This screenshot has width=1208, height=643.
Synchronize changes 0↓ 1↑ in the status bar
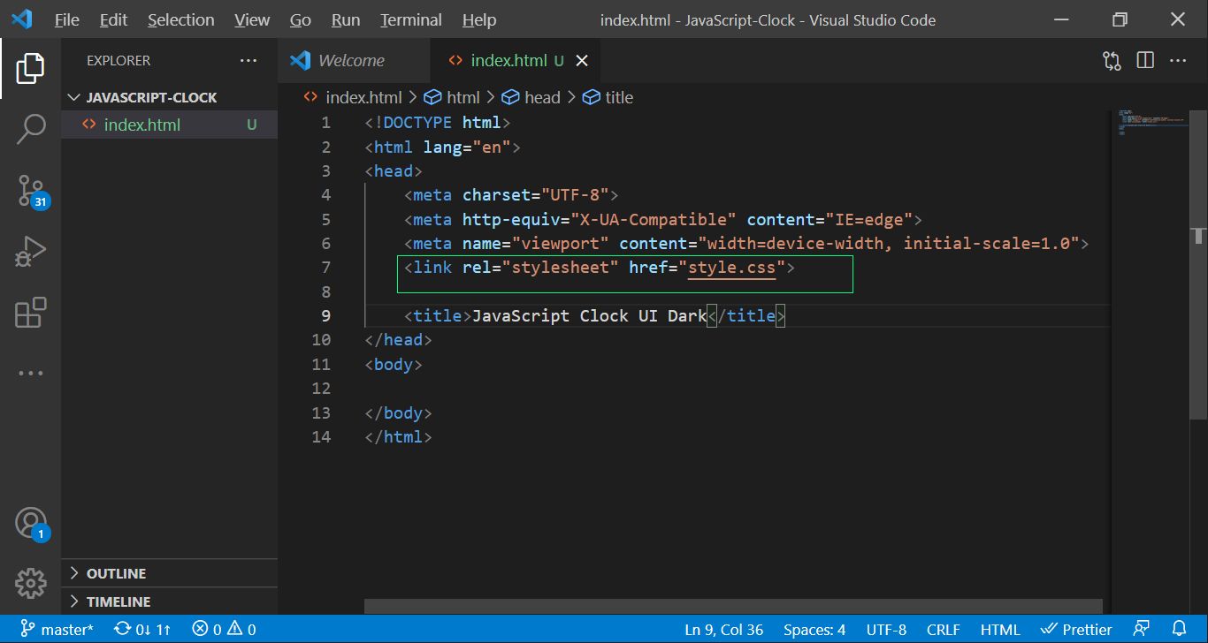coord(142,630)
